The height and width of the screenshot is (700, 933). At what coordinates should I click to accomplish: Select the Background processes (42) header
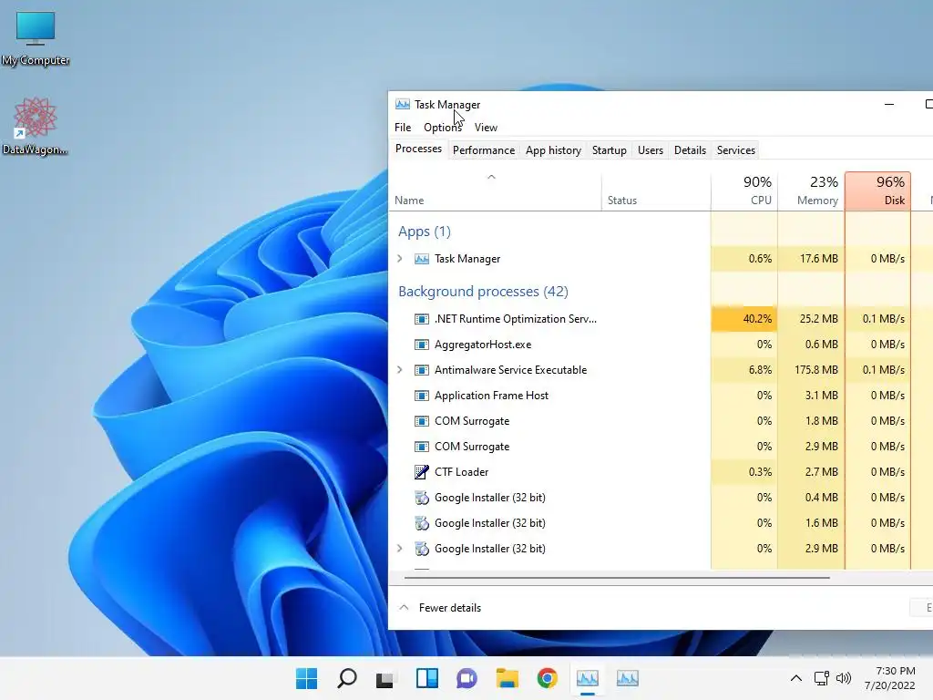pyautogui.click(x=483, y=292)
